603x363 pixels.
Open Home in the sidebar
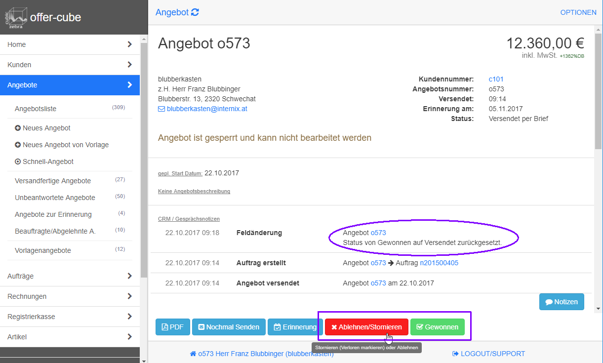70,44
